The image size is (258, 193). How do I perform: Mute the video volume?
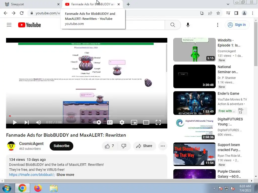[x=39, y=122]
